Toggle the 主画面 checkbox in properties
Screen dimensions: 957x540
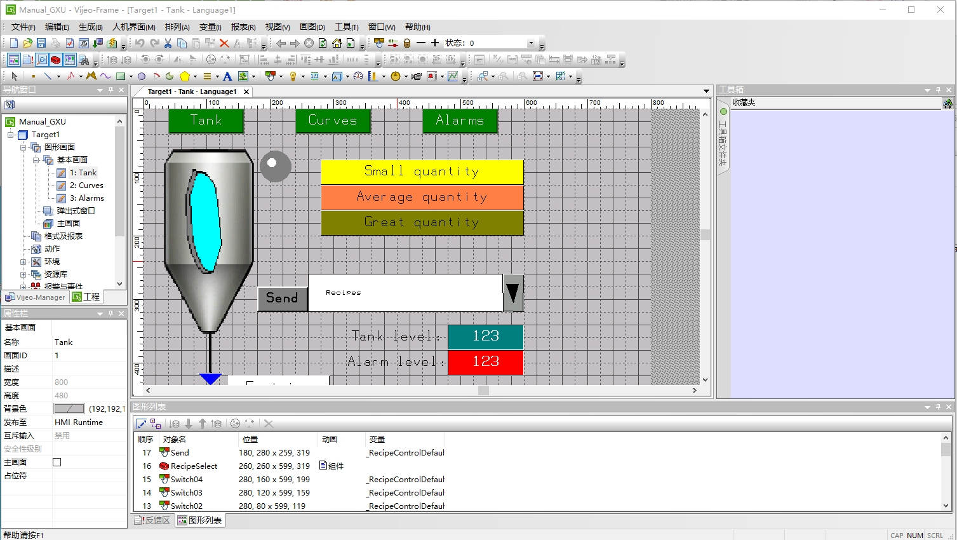[x=57, y=462]
